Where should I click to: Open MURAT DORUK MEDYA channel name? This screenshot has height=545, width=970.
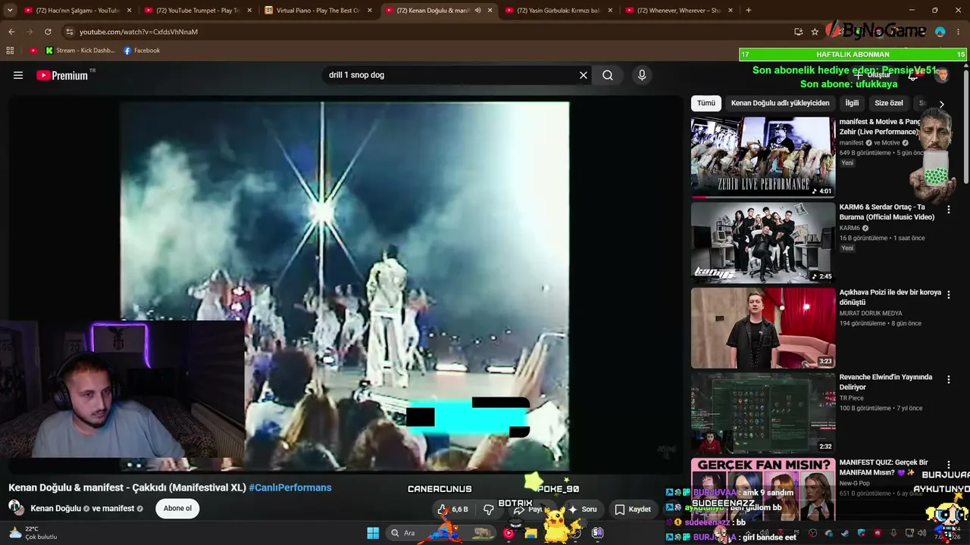[871, 313]
